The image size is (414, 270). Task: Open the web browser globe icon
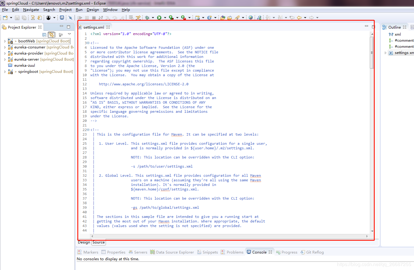pos(251,18)
